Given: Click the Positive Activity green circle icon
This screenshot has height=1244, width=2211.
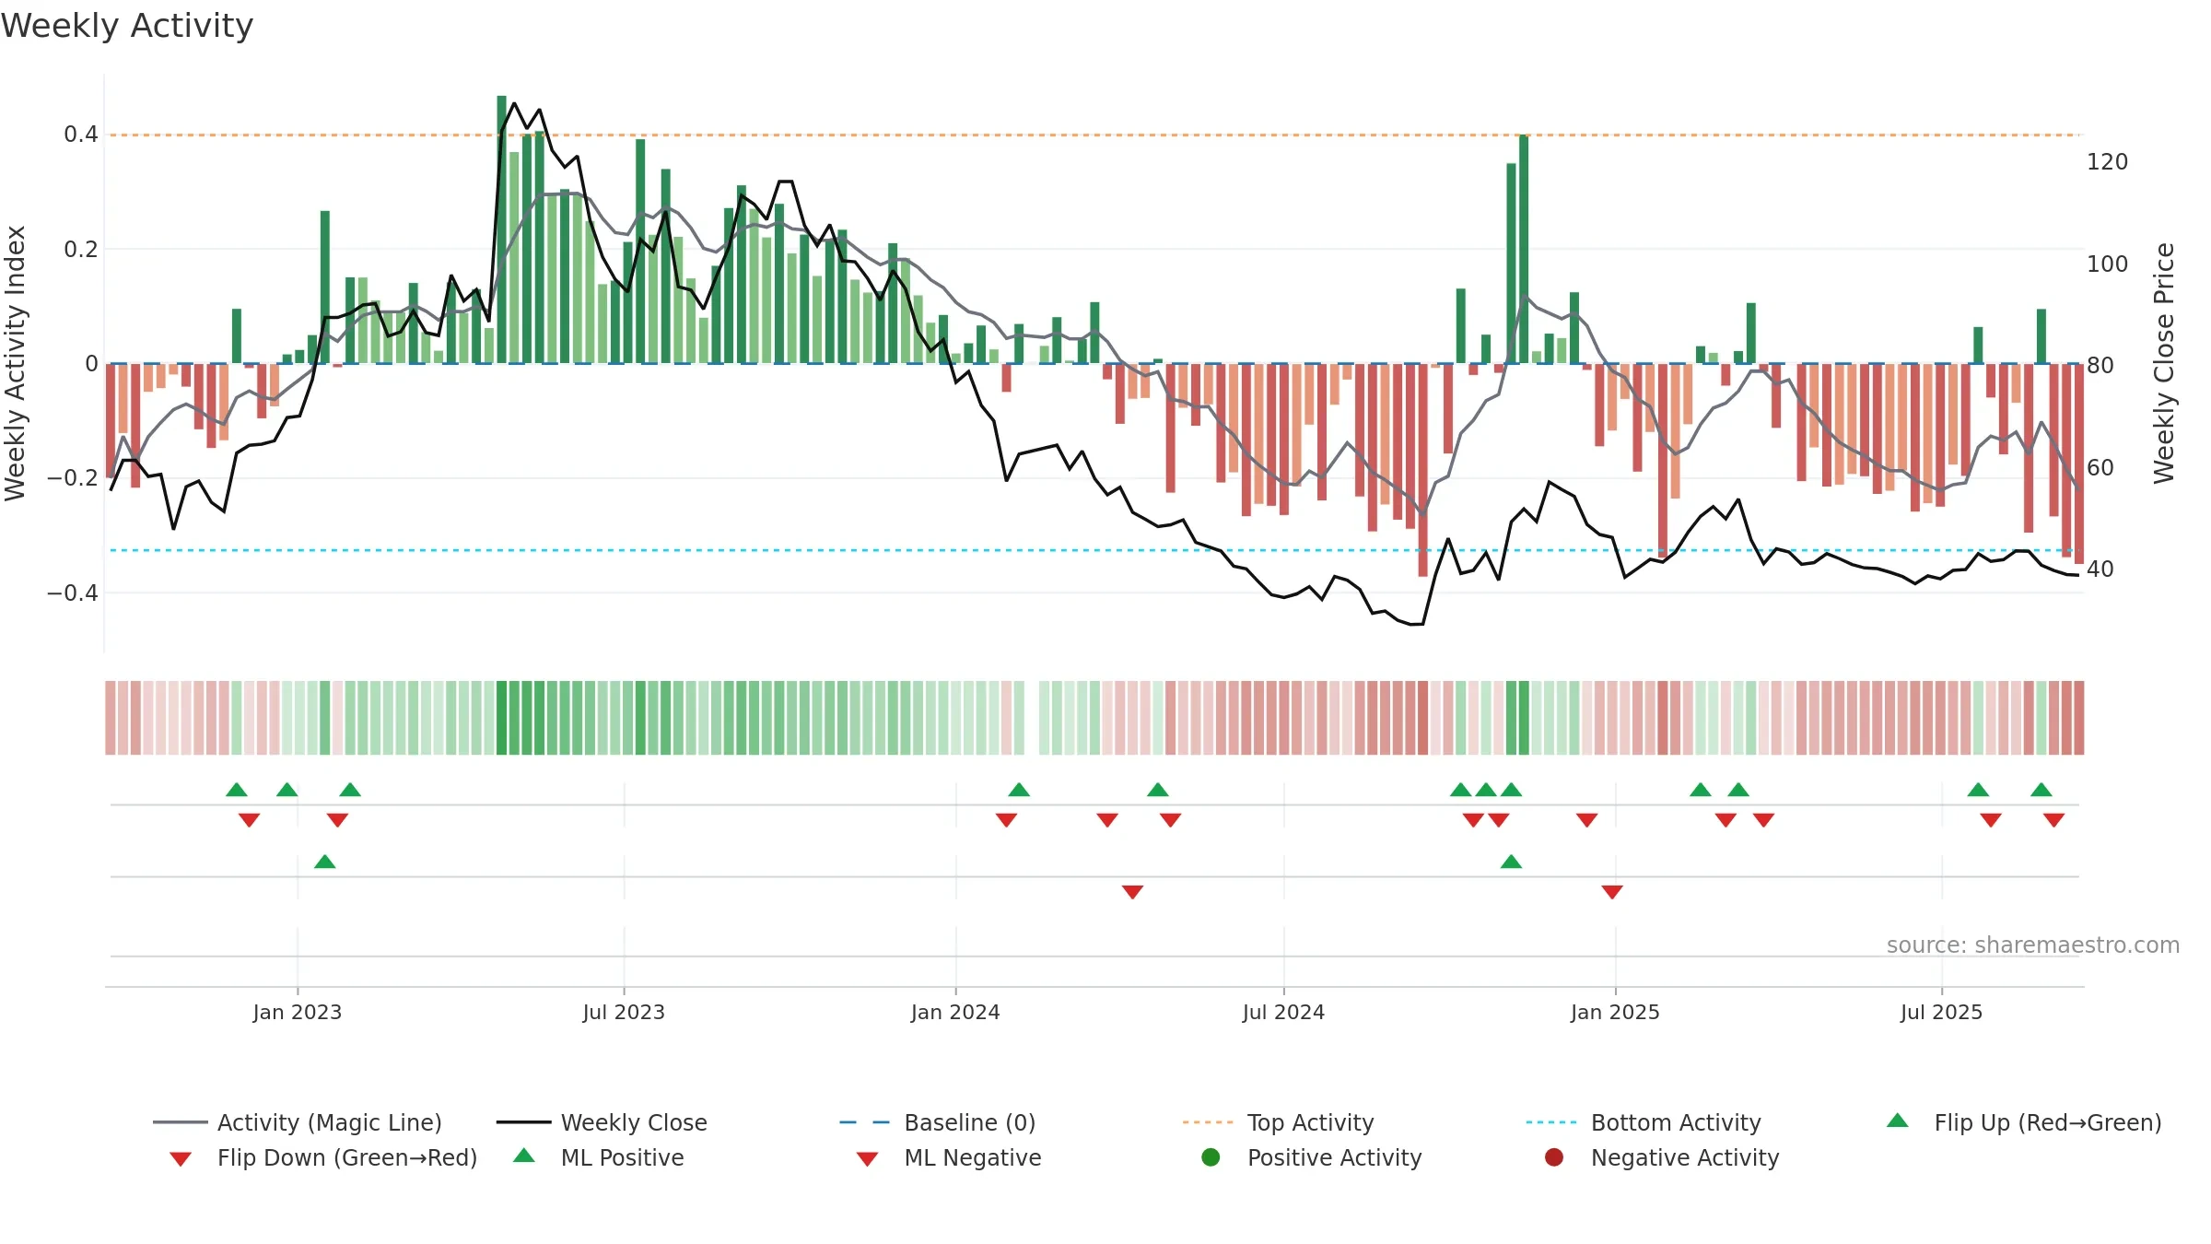Looking at the screenshot, I should tap(1211, 1156).
